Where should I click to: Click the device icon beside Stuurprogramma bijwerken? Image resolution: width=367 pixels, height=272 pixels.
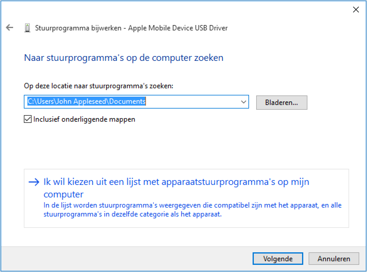27,28
